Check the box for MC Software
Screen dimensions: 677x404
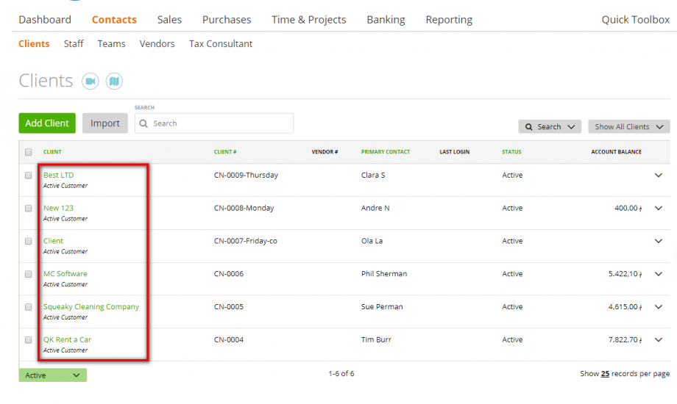click(29, 274)
